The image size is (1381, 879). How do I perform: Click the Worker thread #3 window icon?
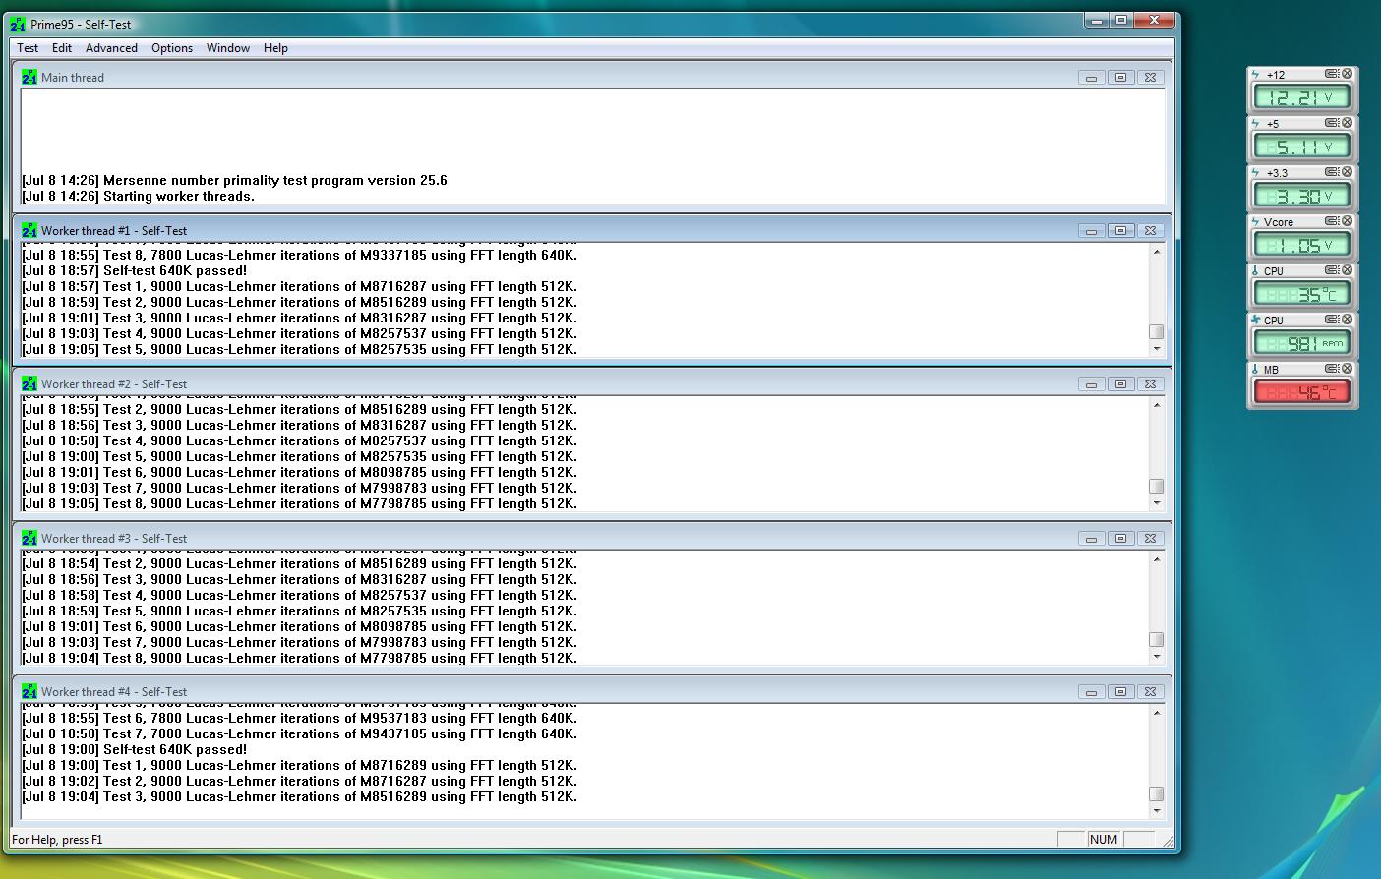click(x=30, y=538)
